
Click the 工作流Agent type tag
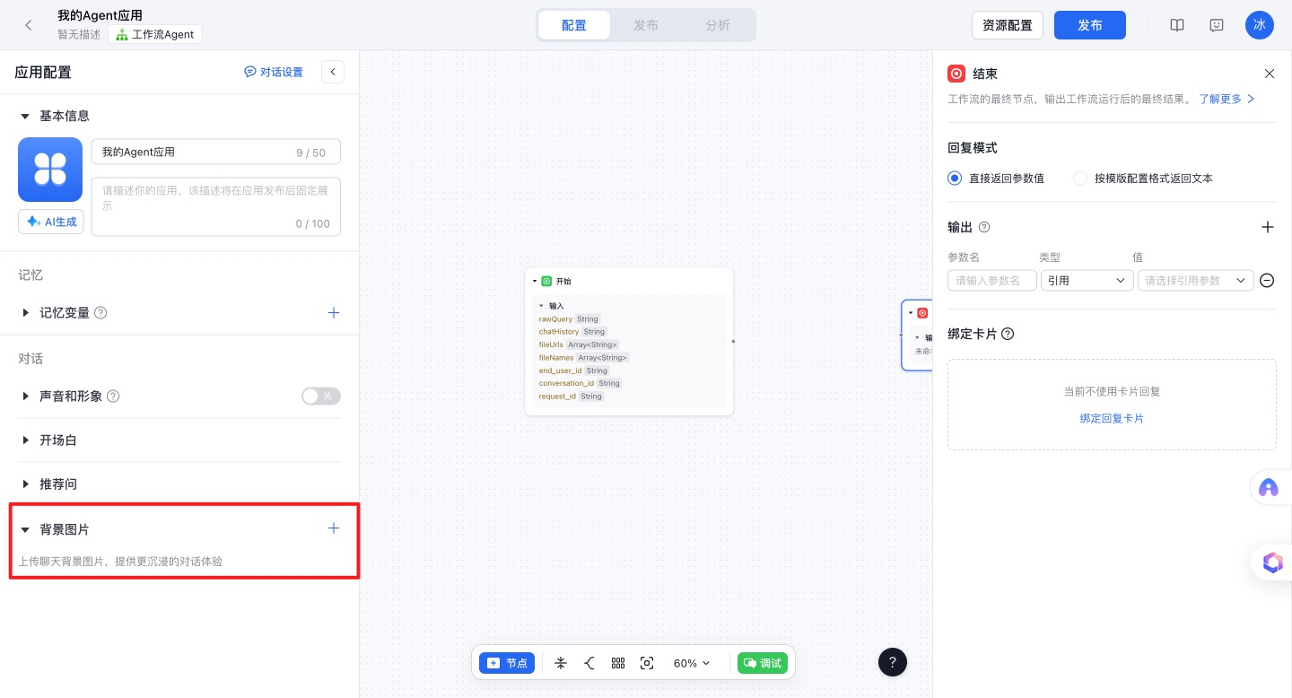[155, 34]
